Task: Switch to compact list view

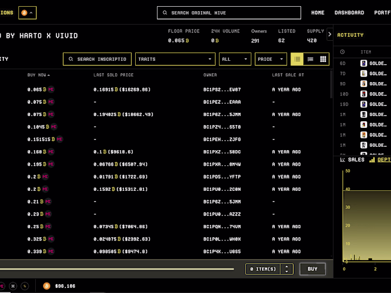Action: tap(310, 59)
